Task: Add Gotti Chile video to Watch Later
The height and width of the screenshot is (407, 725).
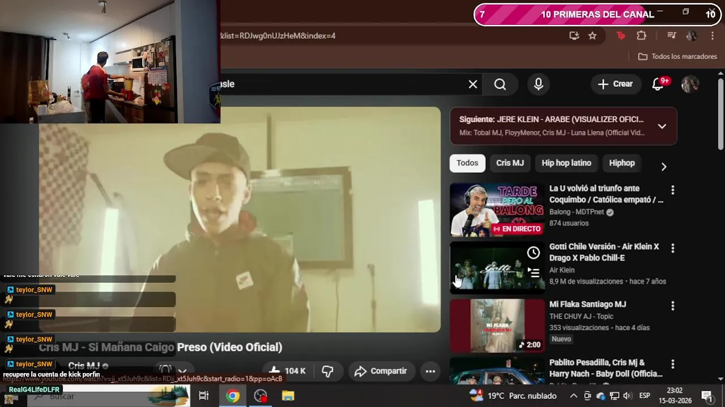Action: point(534,253)
